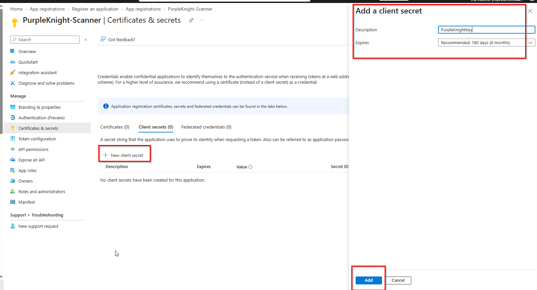Image resolution: width=537 pixels, height=290 pixels.
Task: Click the API permissions icon
Action: tap(13, 149)
